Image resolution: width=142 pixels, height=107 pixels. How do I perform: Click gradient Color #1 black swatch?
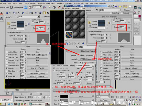64,96
